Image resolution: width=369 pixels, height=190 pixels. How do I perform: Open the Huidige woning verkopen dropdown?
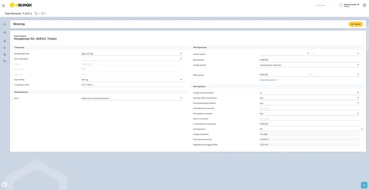click(310, 93)
